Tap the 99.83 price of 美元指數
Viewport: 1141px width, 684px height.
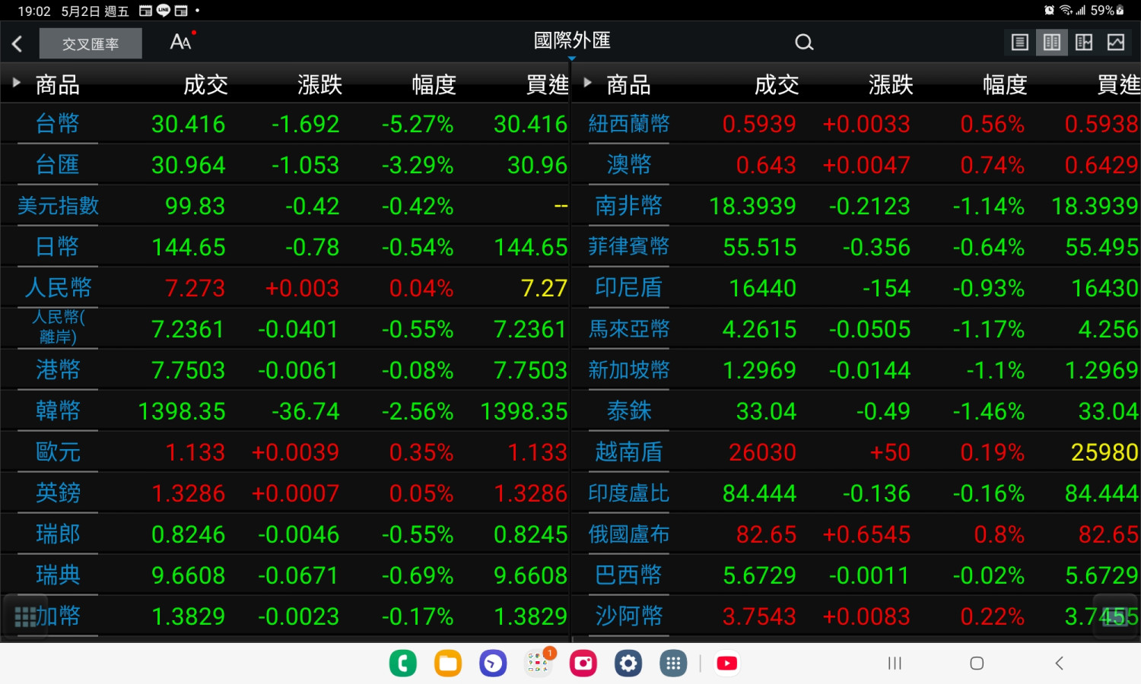(x=195, y=207)
